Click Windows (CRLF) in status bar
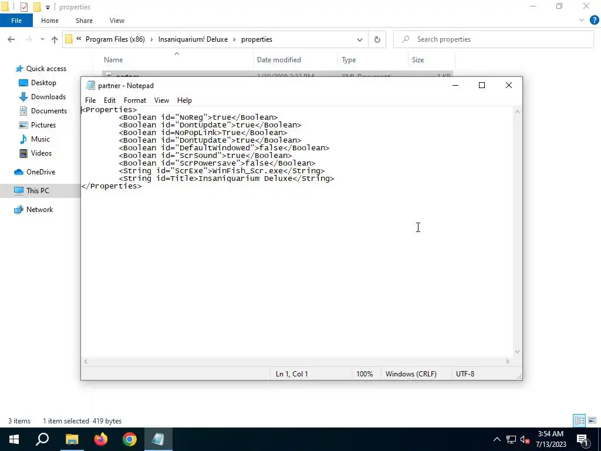The image size is (601, 451). [411, 374]
